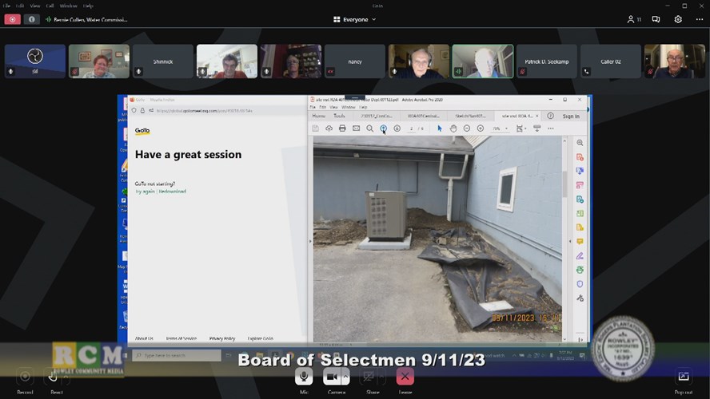710x399 pixels.
Task: Switch to the Acrobat Tools tab
Action: [x=339, y=117]
